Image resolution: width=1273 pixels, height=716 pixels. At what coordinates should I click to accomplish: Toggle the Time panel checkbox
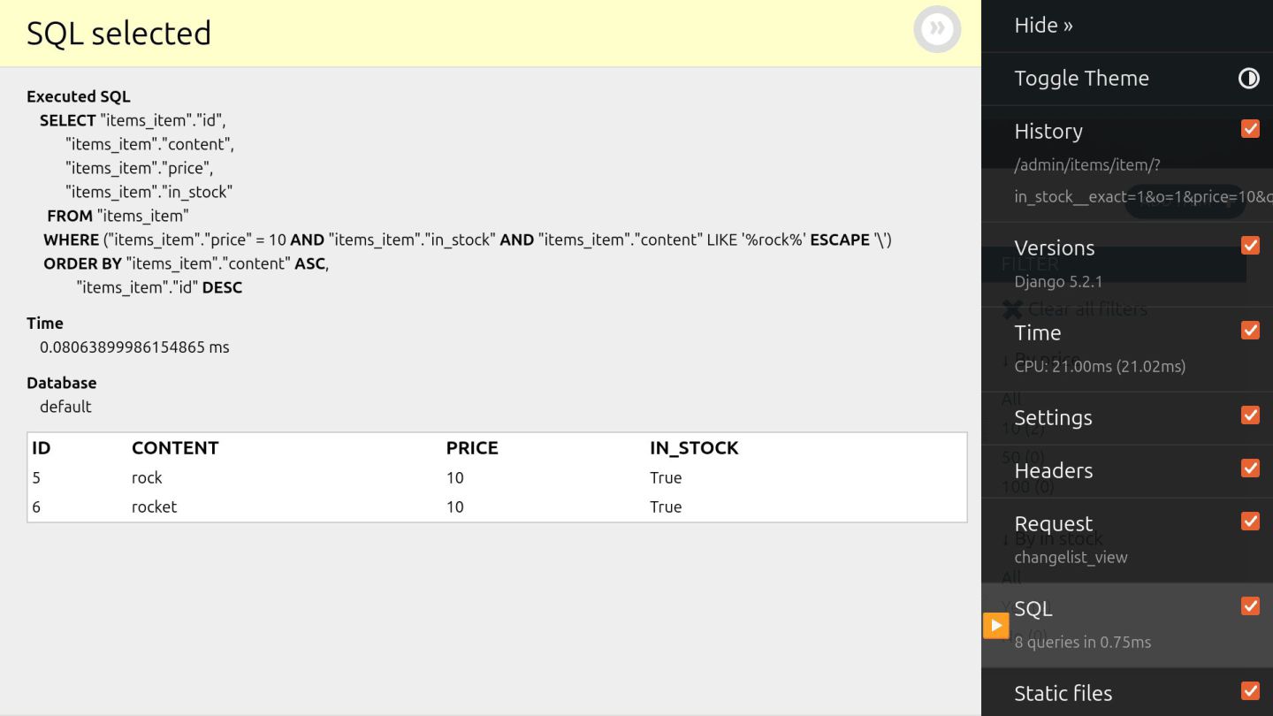[x=1250, y=331]
